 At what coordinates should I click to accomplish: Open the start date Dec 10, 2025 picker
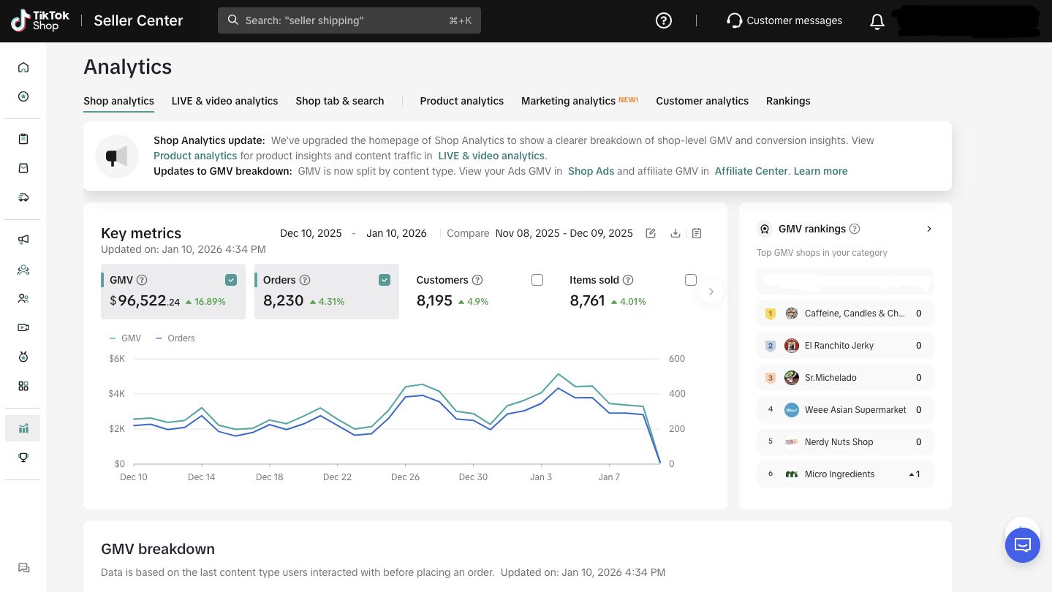point(311,233)
